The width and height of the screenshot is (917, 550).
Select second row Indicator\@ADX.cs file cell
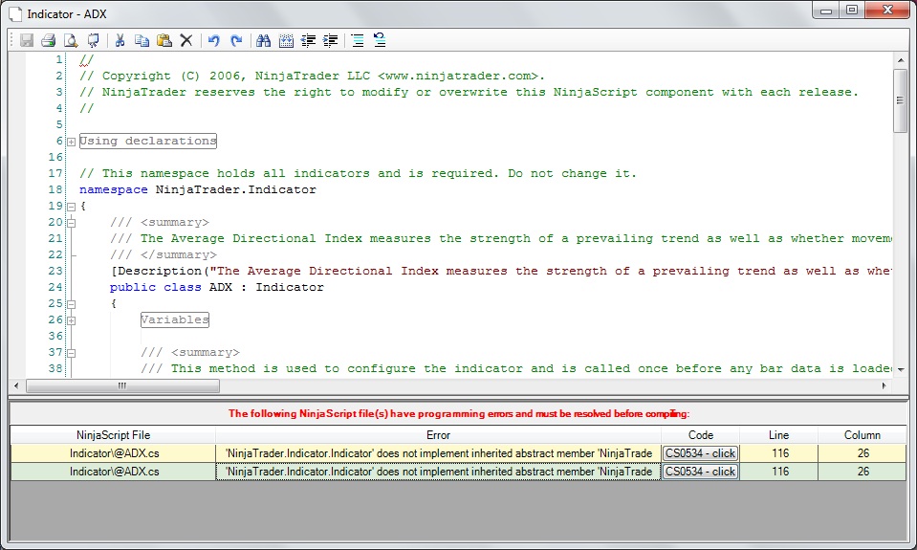pos(114,472)
